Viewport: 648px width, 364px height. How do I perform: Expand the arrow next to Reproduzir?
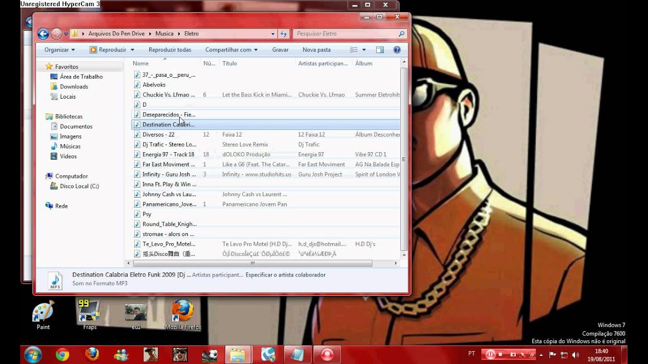(132, 50)
